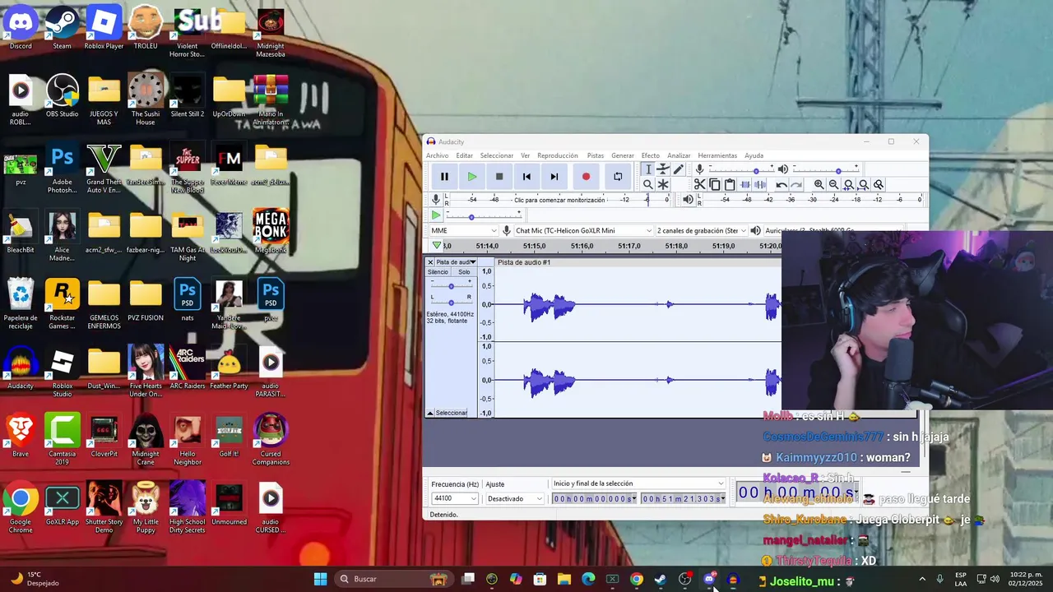Paste audio with the clipboard icon
The height and width of the screenshot is (592, 1053).
click(x=730, y=184)
